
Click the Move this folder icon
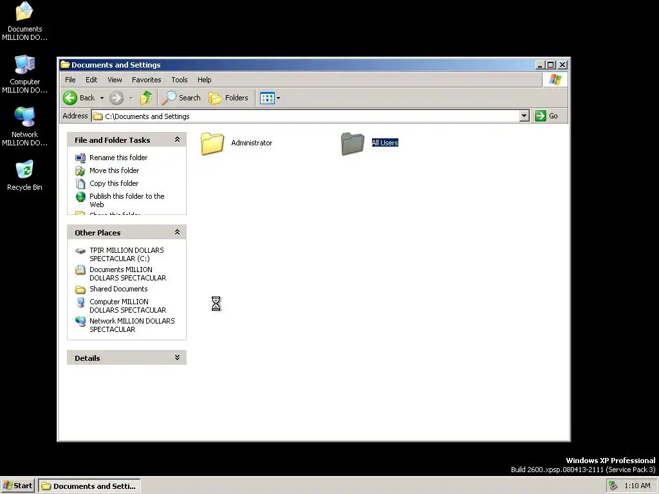point(80,171)
